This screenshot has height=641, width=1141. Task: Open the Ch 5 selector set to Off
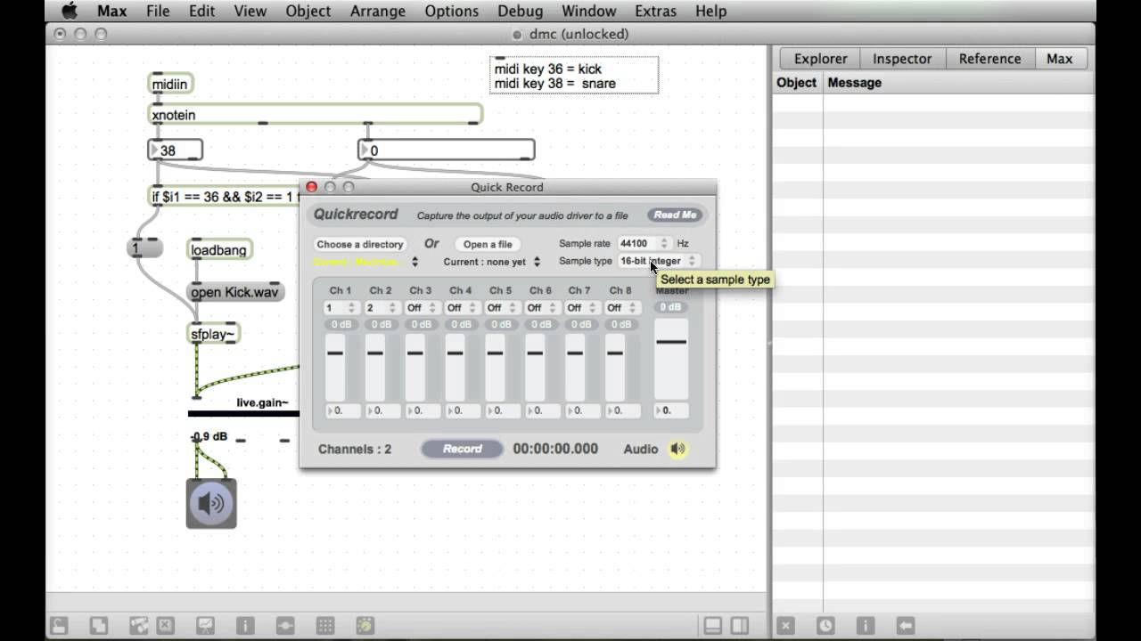click(501, 308)
